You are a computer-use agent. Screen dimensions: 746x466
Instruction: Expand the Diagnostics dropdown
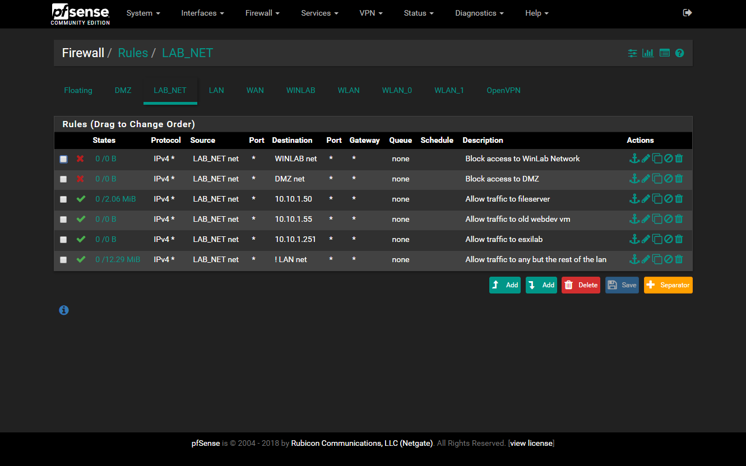tap(479, 13)
